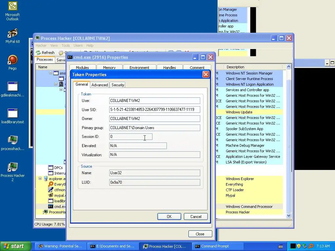This screenshot has height=251, width=335.
Task: Switch to Warning: Potential Se... taskbar button
Action: pos(61,246)
